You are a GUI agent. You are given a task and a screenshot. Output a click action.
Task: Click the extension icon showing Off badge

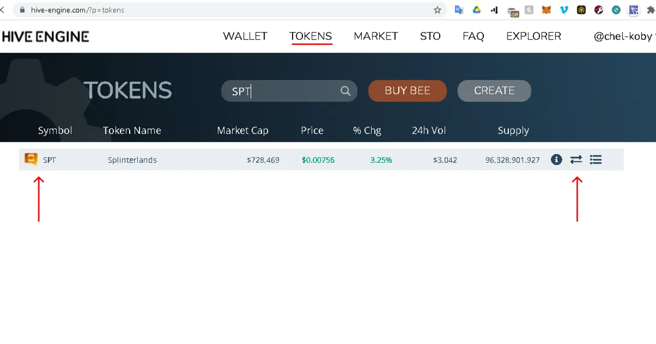pos(513,11)
